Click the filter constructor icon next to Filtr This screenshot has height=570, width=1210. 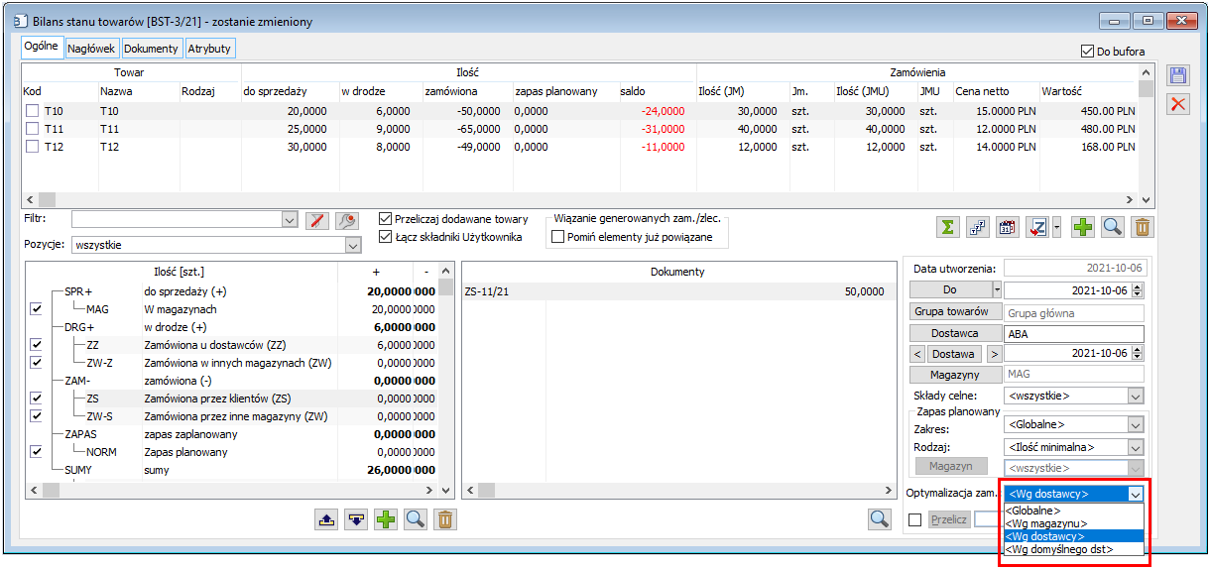(x=346, y=220)
